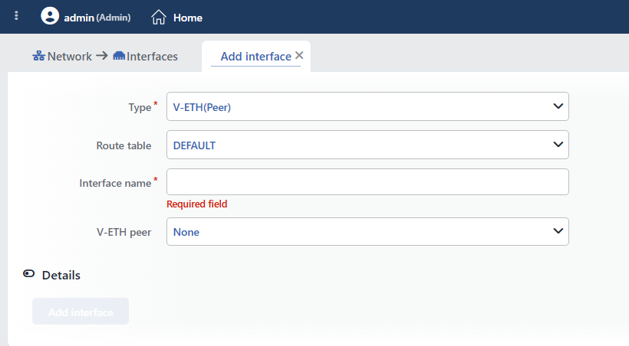Open the V-ETH peer dropdown showing None
The height and width of the screenshot is (346, 629).
pyautogui.click(x=367, y=231)
